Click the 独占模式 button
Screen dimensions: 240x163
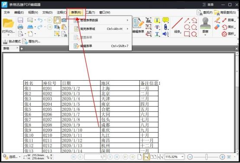click(12, 41)
